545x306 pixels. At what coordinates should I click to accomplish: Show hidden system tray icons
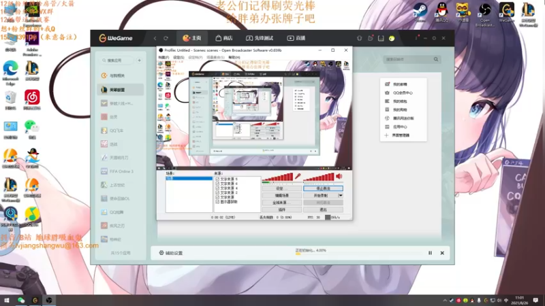pos(445,301)
